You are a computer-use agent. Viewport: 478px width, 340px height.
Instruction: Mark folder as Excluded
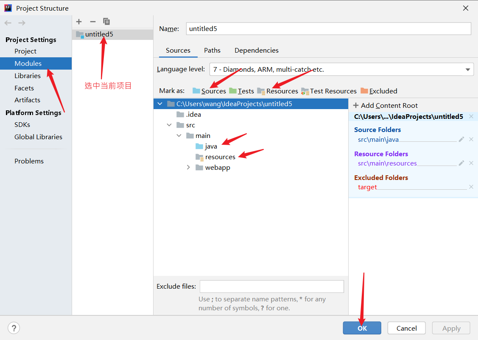pos(379,91)
